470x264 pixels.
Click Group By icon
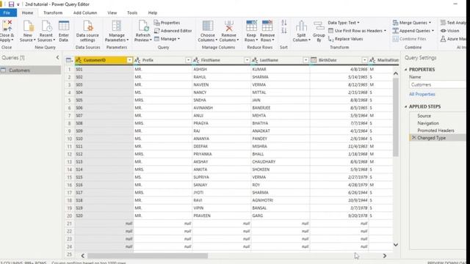(319, 26)
